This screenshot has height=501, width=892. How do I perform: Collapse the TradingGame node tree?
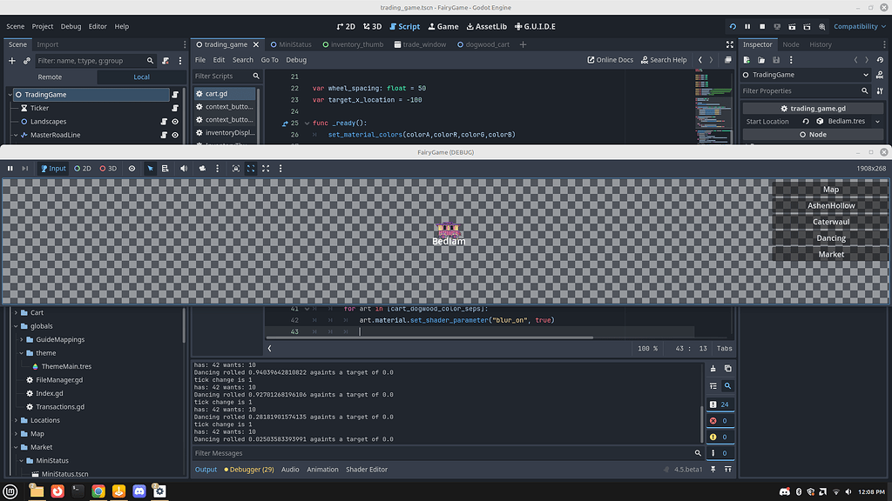(9, 95)
